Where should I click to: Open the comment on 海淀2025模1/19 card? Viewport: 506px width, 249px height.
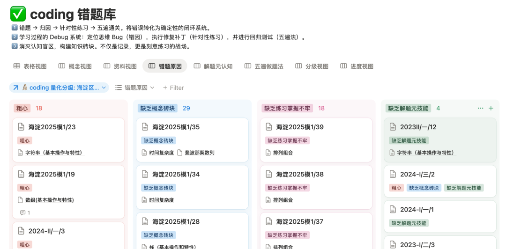click(x=25, y=212)
